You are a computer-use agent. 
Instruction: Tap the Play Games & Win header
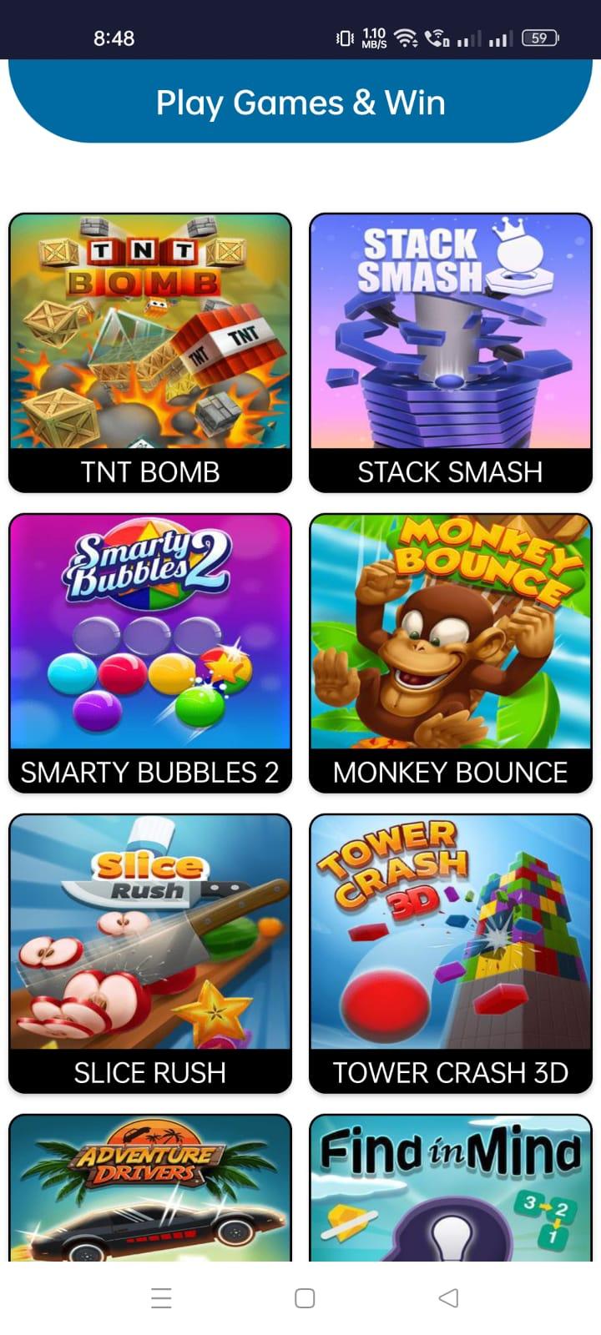click(300, 103)
